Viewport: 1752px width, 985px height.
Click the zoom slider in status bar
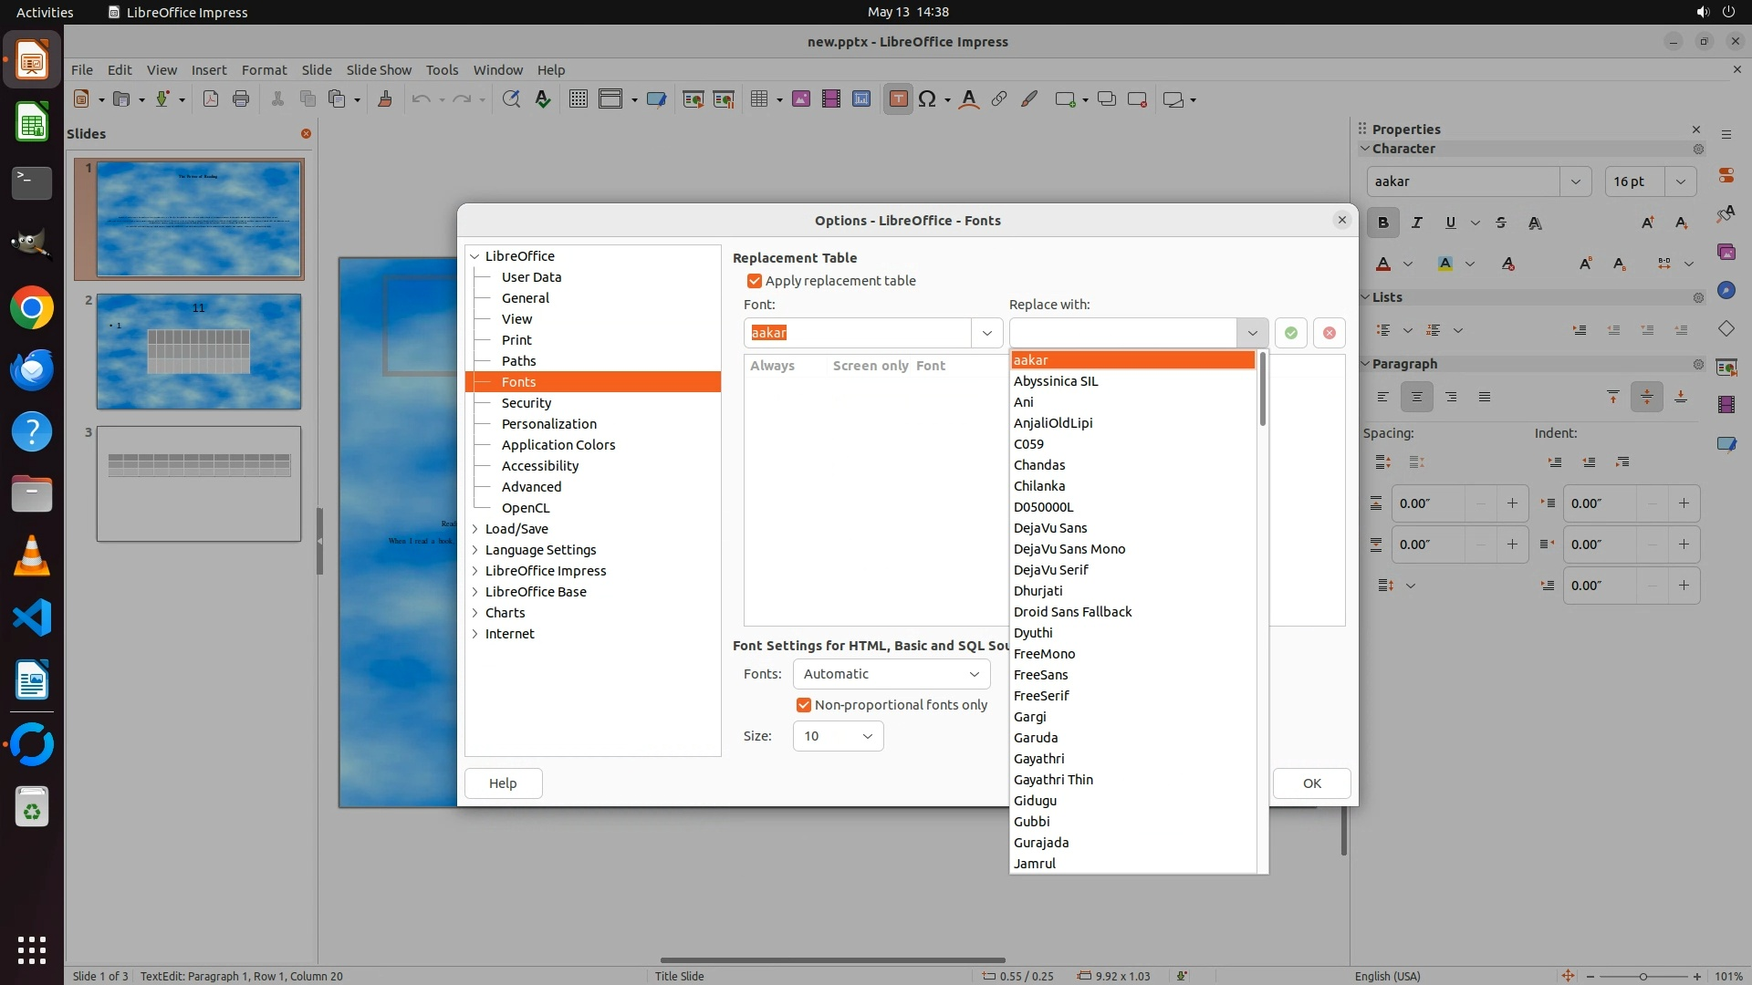[1642, 976]
